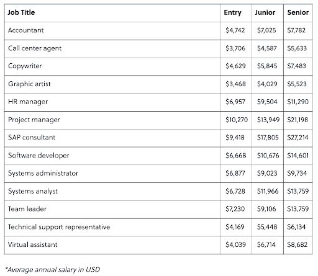This screenshot has height=276, width=318.
Task: Select the Call center agent cell
Action: pos(35,48)
